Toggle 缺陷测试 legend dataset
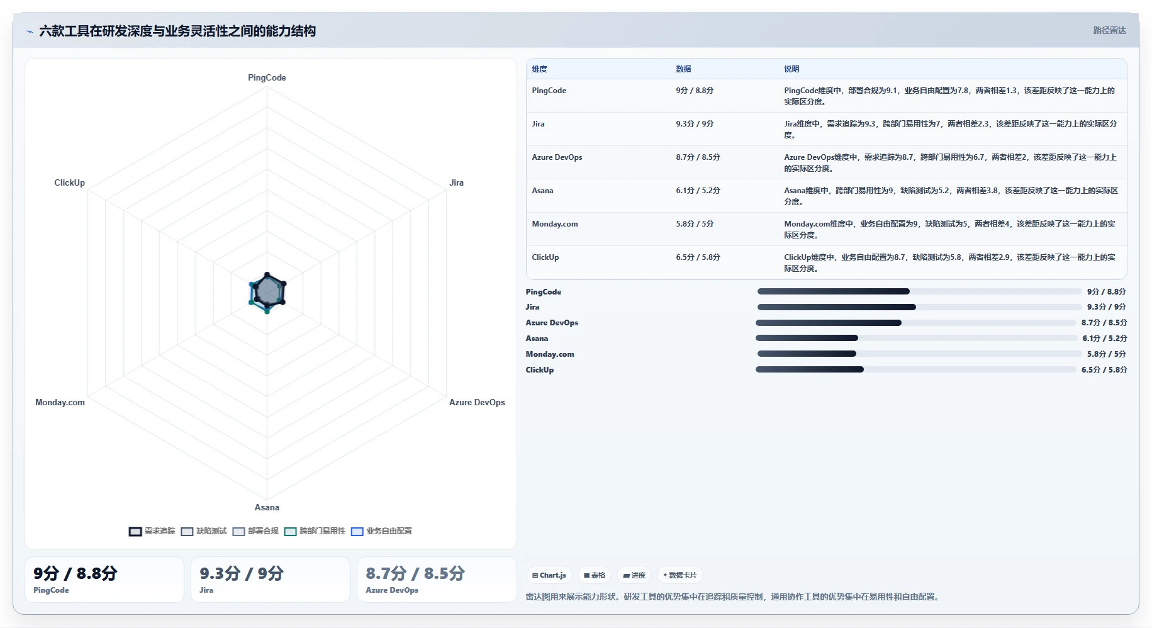Viewport: 1152px width, 628px height. click(204, 531)
